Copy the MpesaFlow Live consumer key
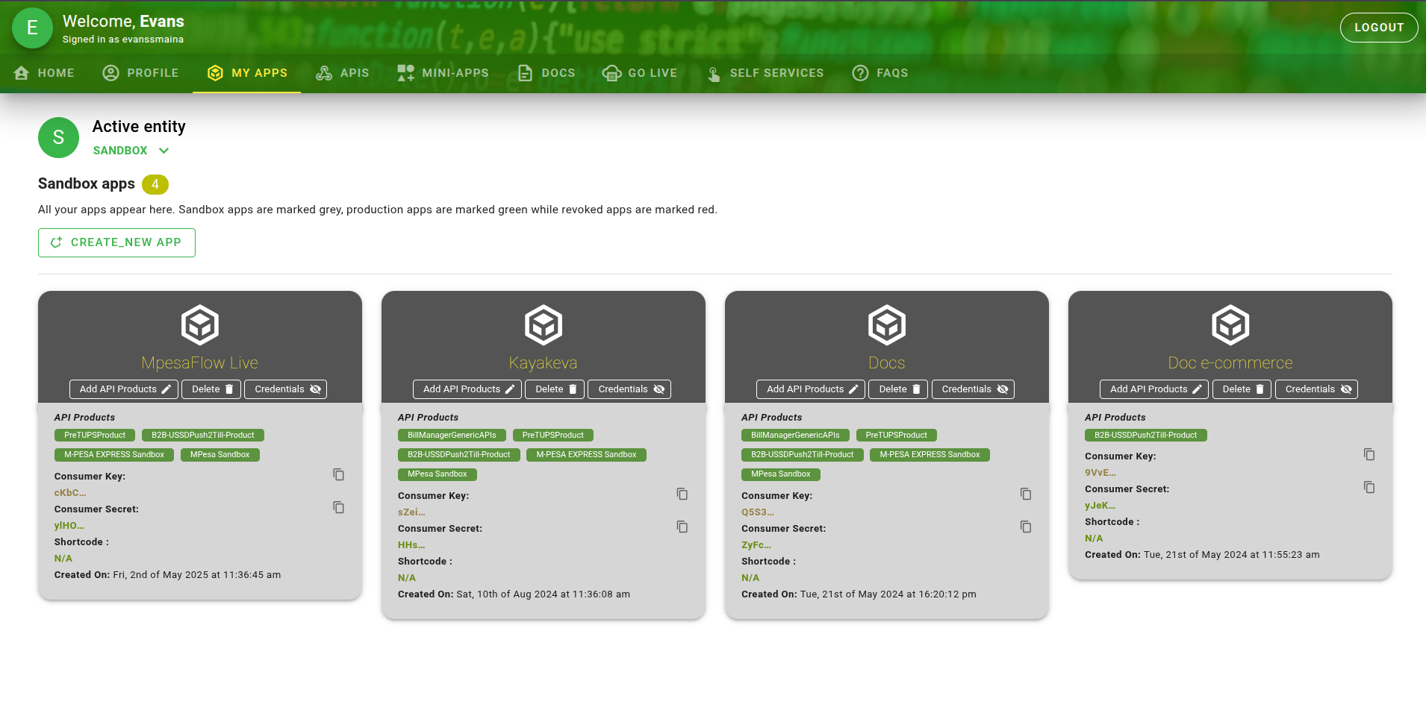Image resolution: width=1426 pixels, height=713 pixels. (x=338, y=475)
